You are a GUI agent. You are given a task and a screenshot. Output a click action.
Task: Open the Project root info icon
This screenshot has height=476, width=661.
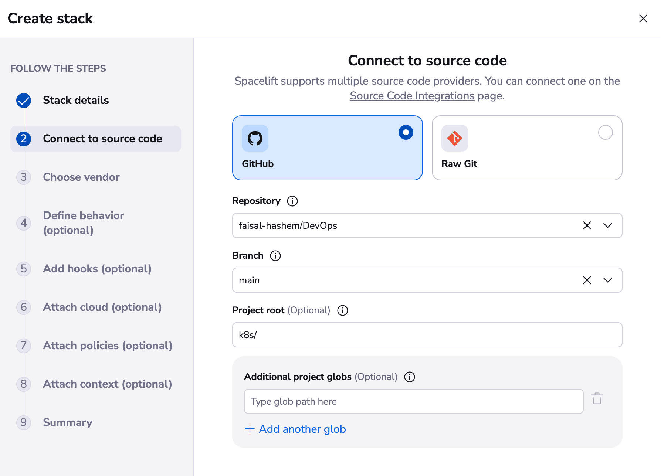pos(343,310)
